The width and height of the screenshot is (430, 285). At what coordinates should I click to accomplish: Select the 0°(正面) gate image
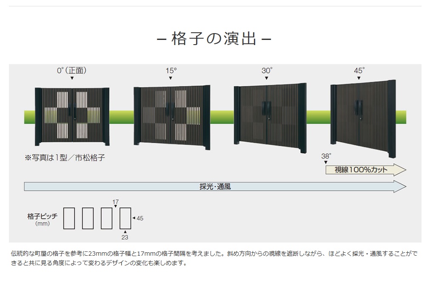click(x=72, y=117)
